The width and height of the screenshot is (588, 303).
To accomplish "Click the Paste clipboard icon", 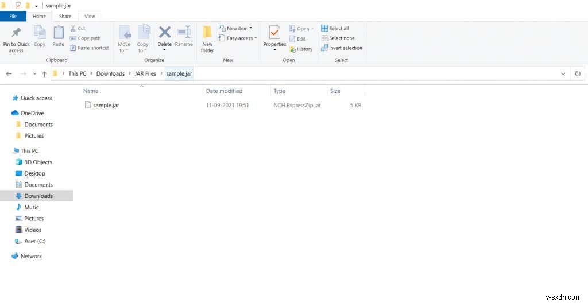I will [x=59, y=32].
